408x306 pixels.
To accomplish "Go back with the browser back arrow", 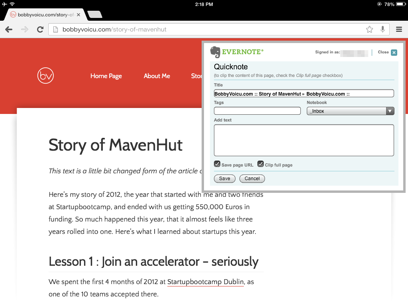I will [x=9, y=29].
